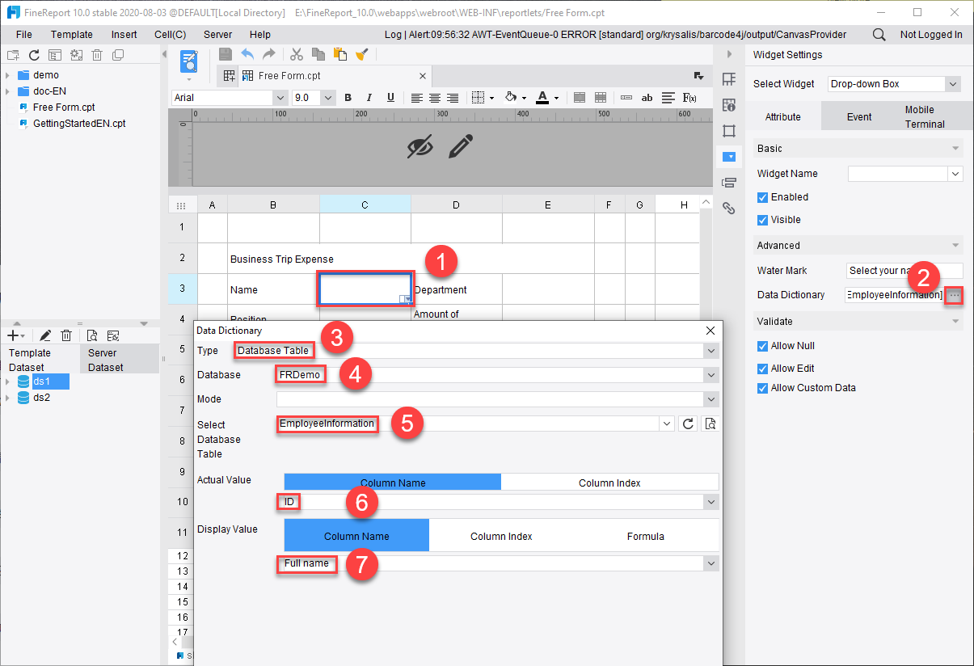
Task: Expand the ds1 dataset node
Action: coord(8,381)
